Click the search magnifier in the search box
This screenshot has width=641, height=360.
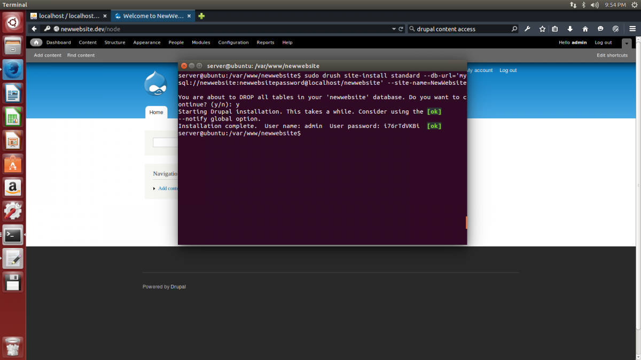pos(514,29)
